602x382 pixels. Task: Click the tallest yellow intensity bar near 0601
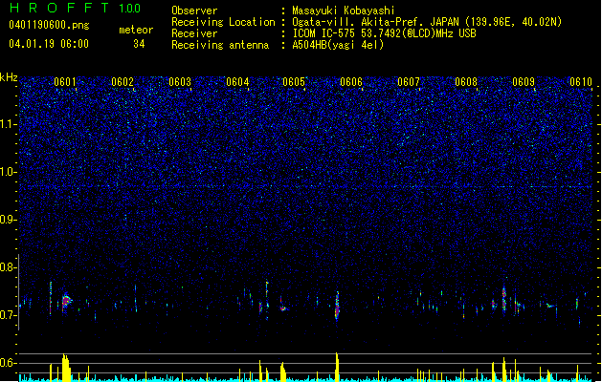66,368
